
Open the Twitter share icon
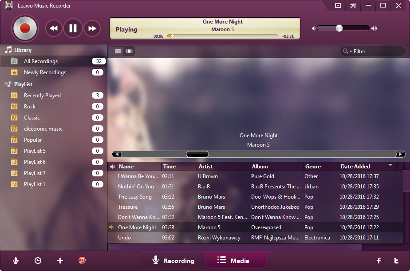(x=396, y=260)
